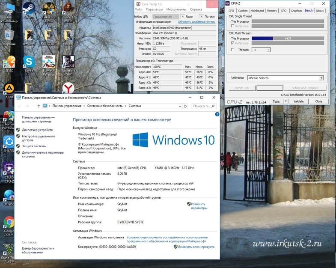Expand the chevron after 'Панель управления' breadcrumb
336x268 pixels.
[x=84, y=106]
